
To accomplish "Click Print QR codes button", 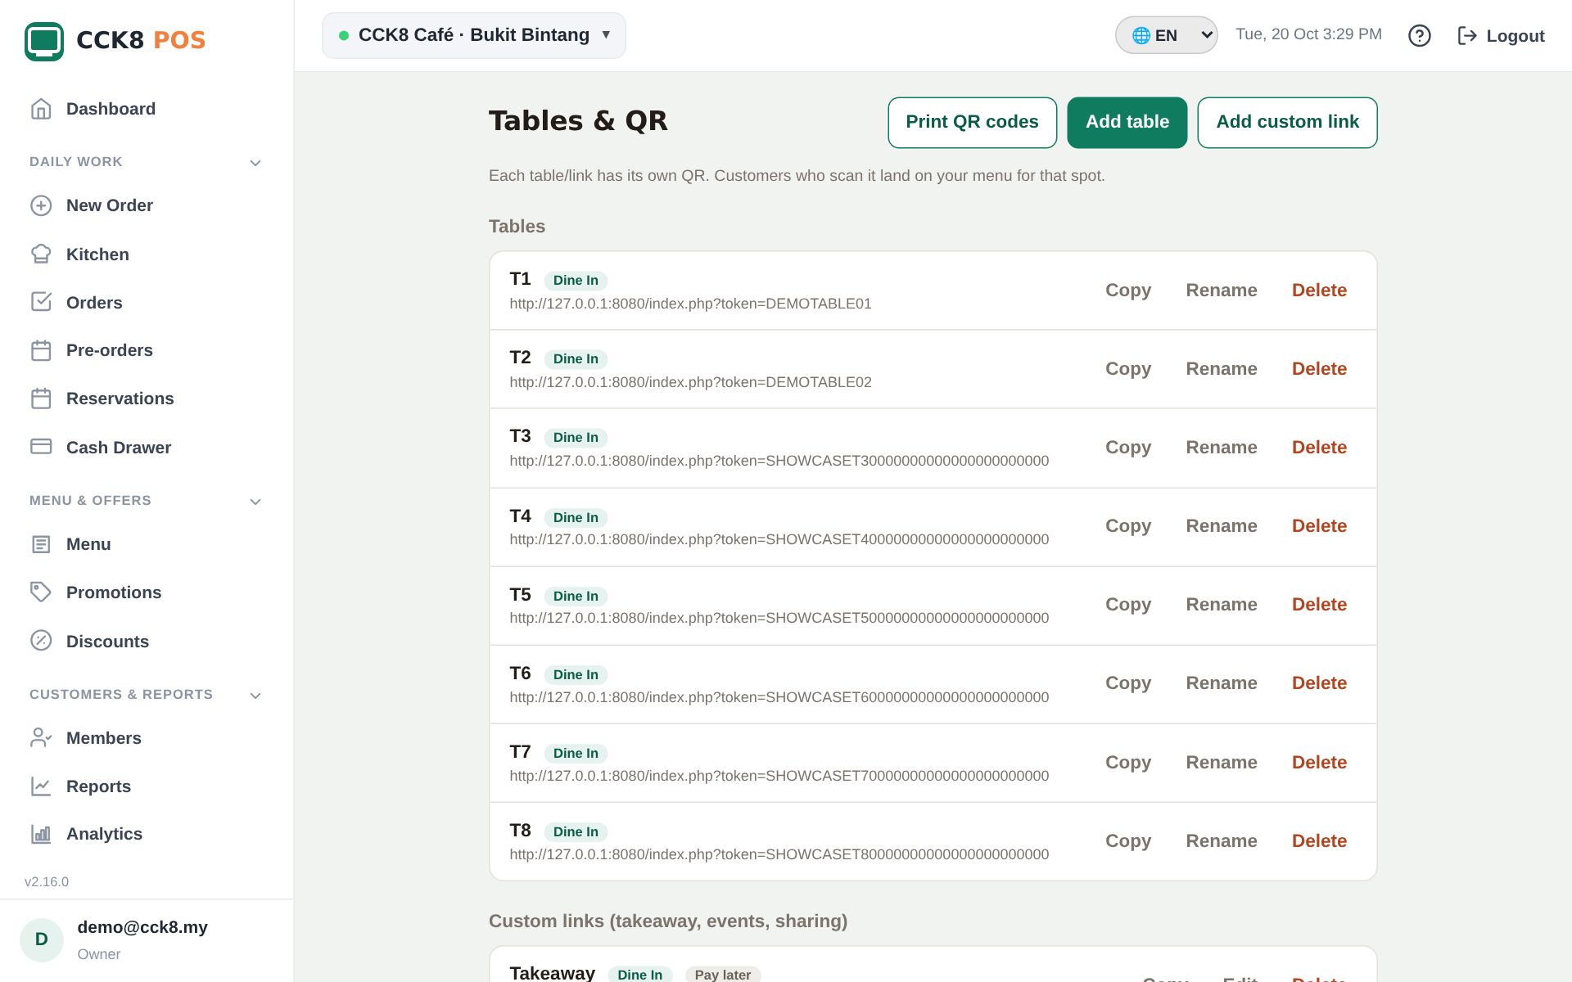I will coord(972,123).
